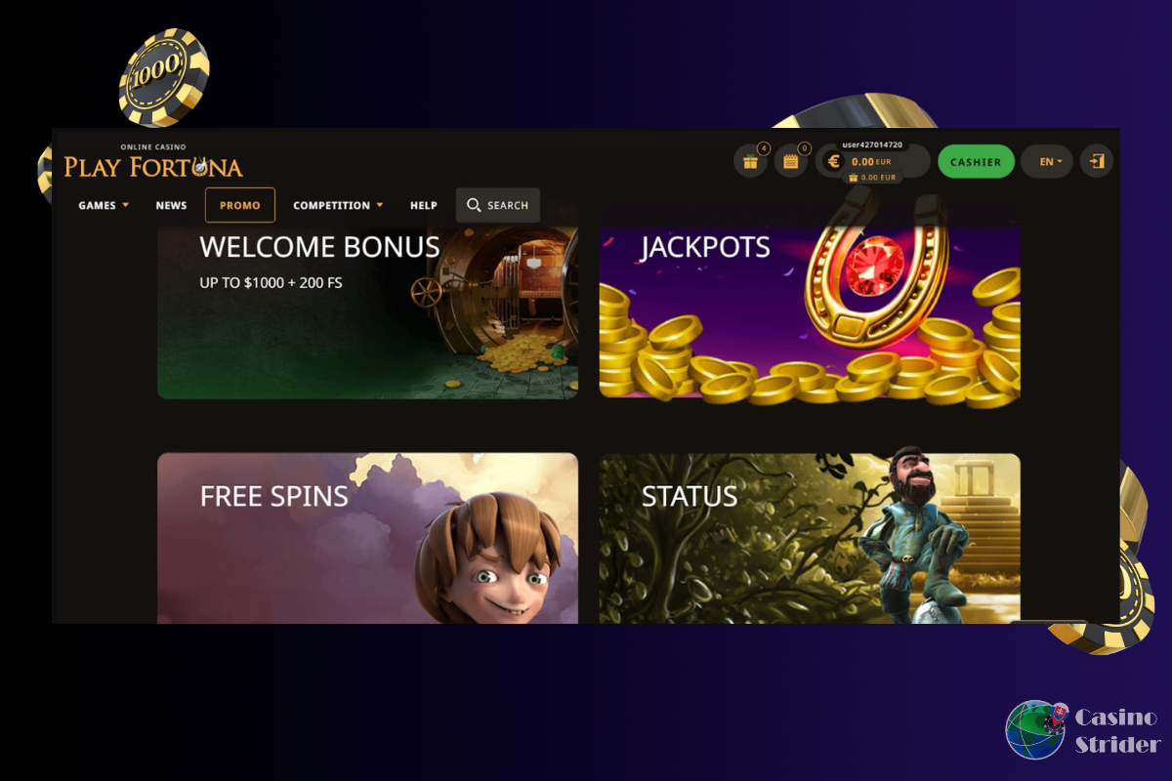Click the Play Fortuna logo
This screenshot has height=781, width=1172.
[153, 162]
